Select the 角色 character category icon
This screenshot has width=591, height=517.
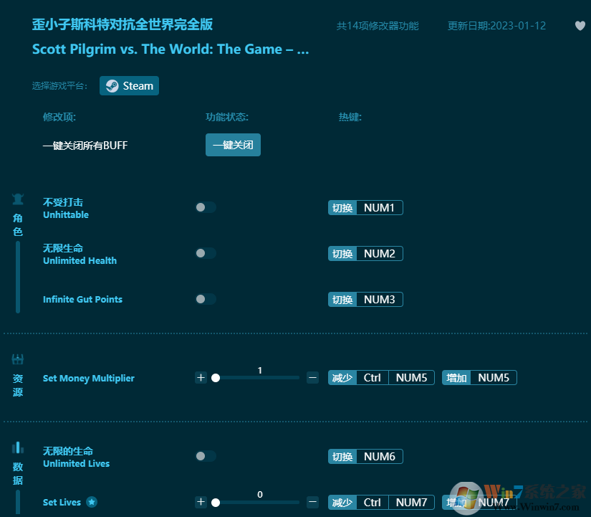click(18, 199)
